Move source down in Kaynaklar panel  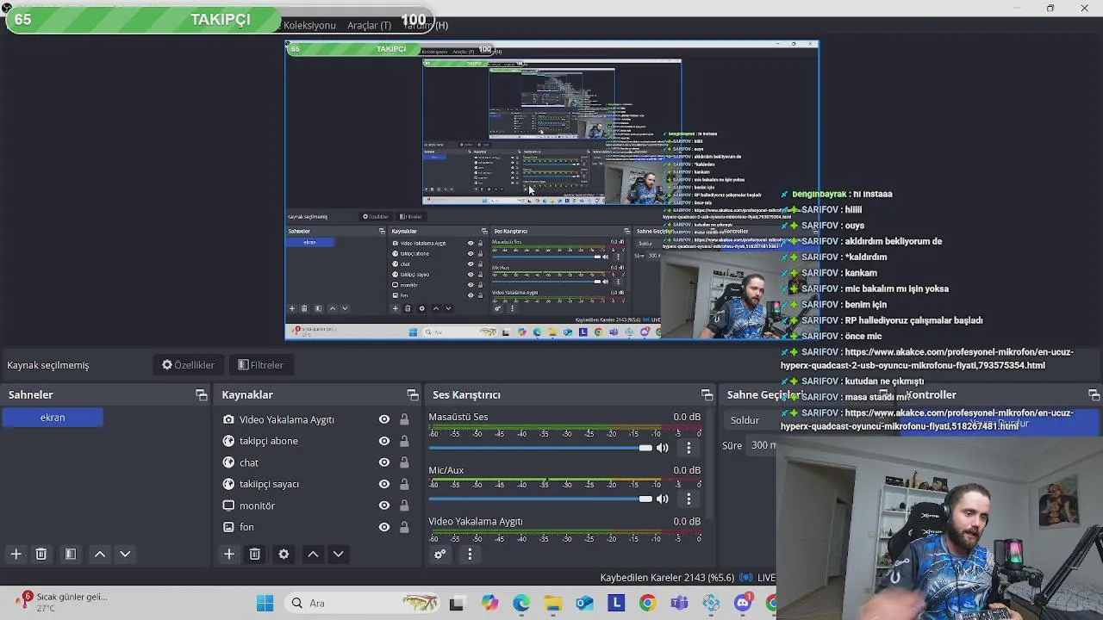pos(338,555)
